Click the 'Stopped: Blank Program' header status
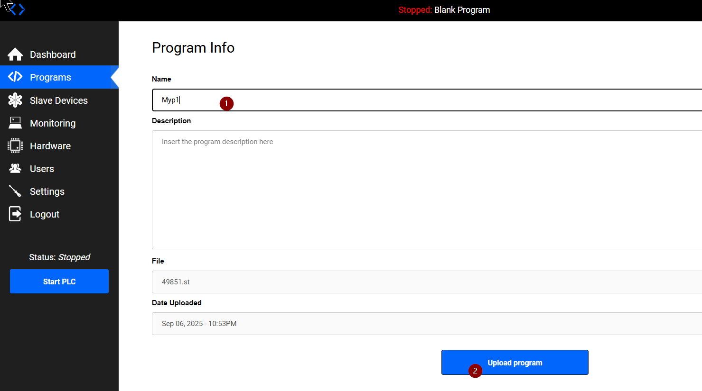 coord(444,10)
